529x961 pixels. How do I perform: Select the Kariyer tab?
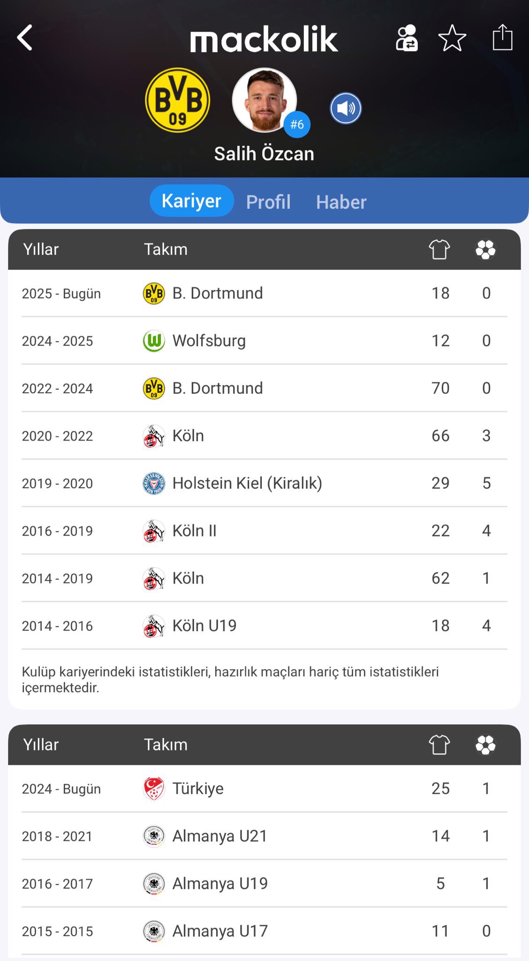click(191, 201)
